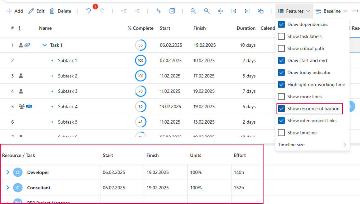Jump to project start icon
The height and width of the screenshot is (204, 360).
pyautogui.click(x=234, y=11)
